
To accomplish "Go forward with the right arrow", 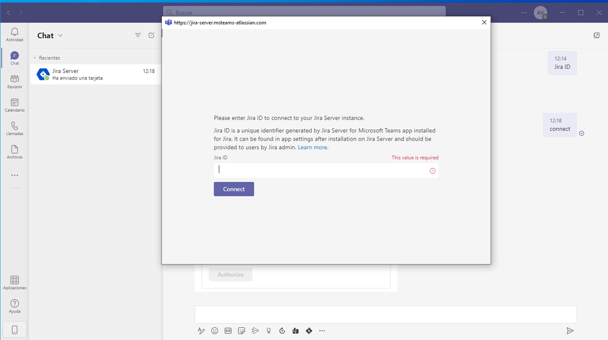I will point(21,12).
